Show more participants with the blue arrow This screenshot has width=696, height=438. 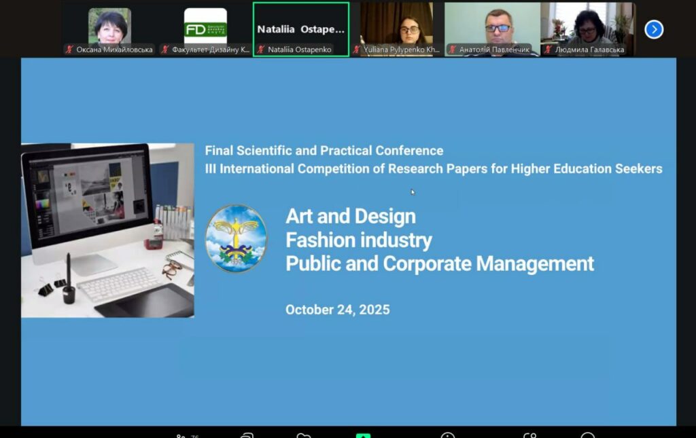point(653,29)
